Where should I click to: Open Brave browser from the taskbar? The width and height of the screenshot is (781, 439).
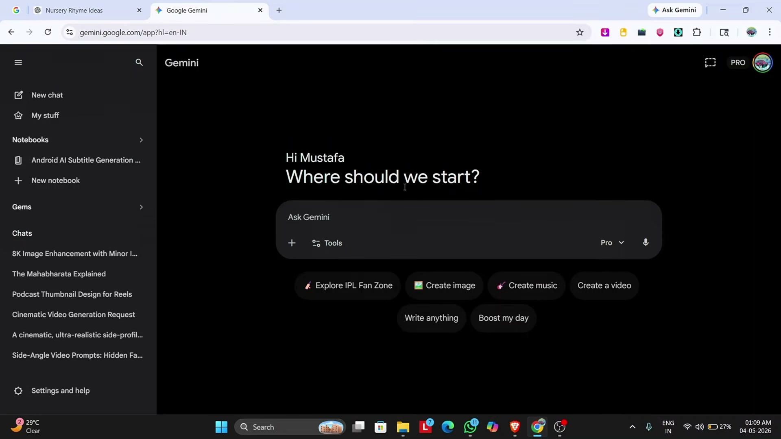[515, 427]
